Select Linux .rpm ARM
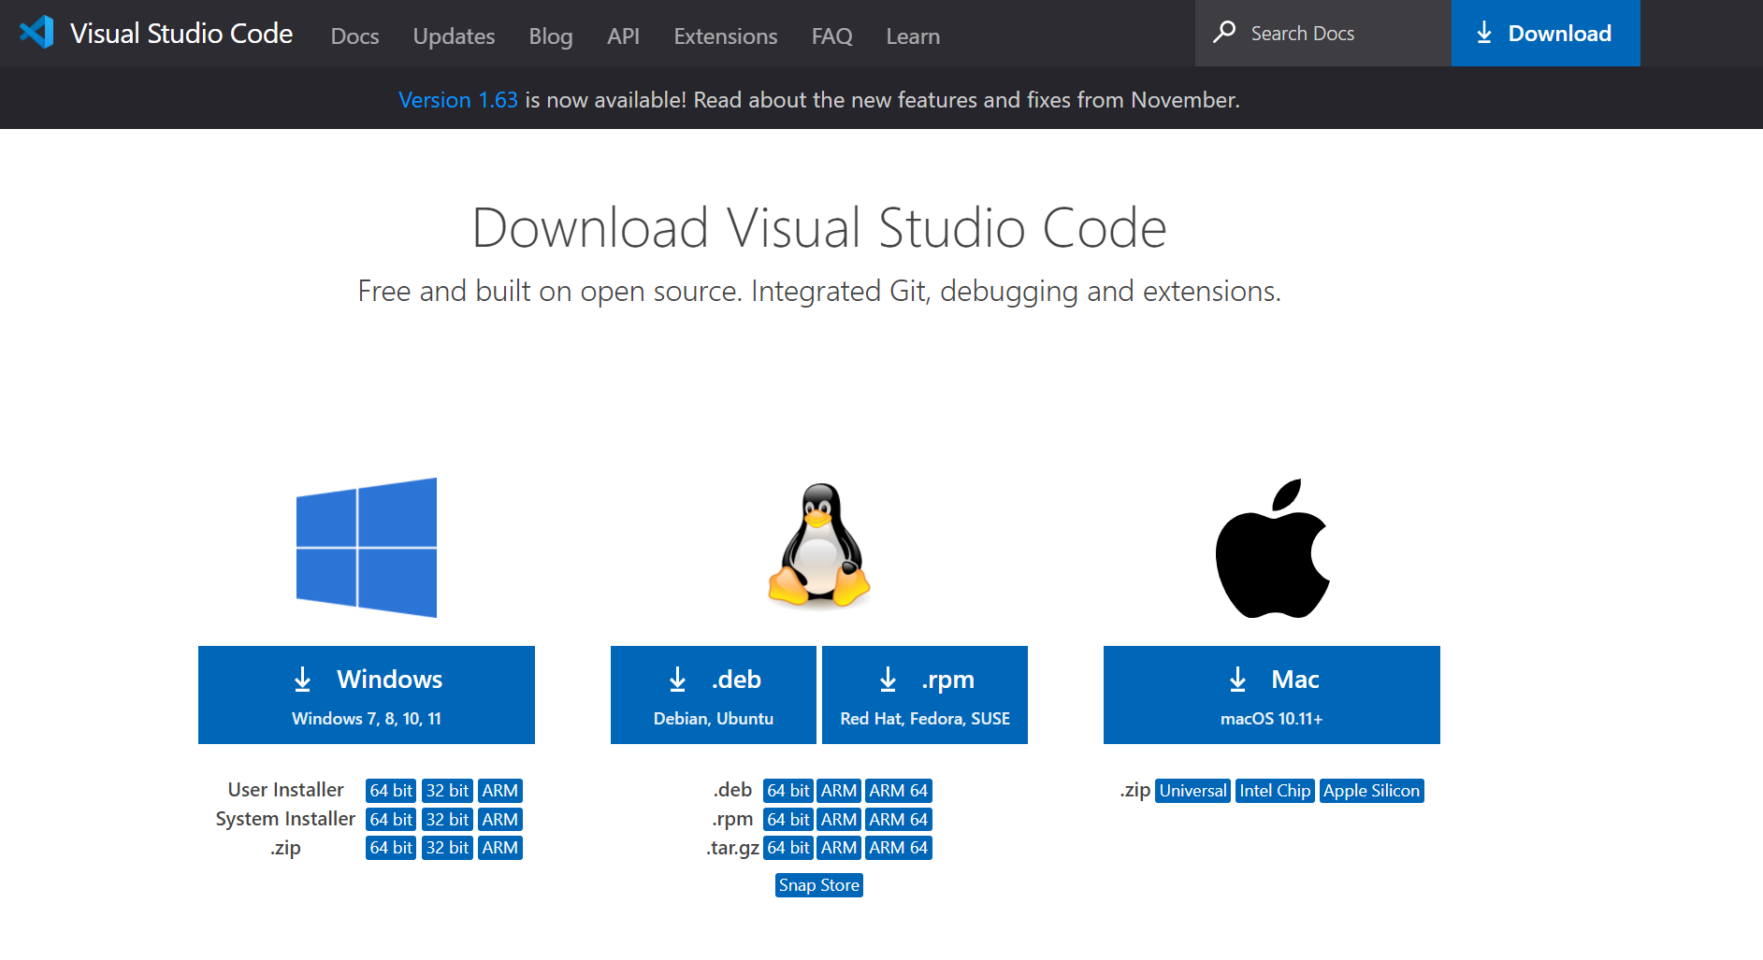 click(x=839, y=820)
